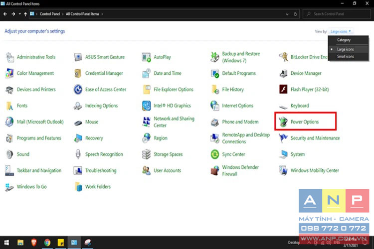
Task: Open Windows To Go icon
Action: [9, 187]
